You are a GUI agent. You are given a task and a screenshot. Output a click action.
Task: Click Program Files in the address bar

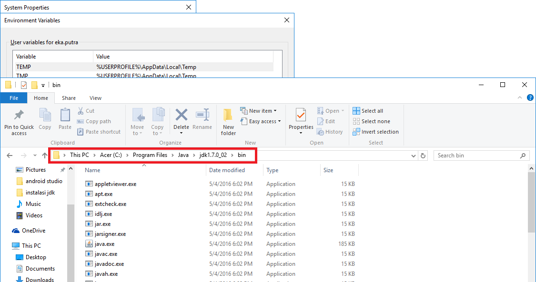click(x=150, y=155)
